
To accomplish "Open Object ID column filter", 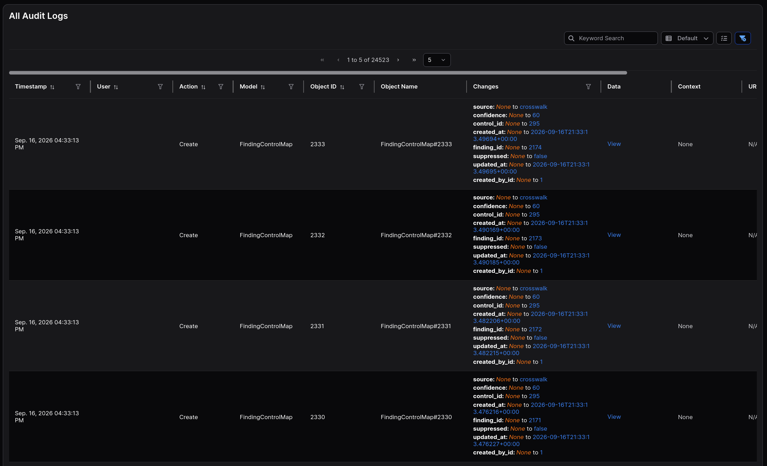I will tap(362, 86).
